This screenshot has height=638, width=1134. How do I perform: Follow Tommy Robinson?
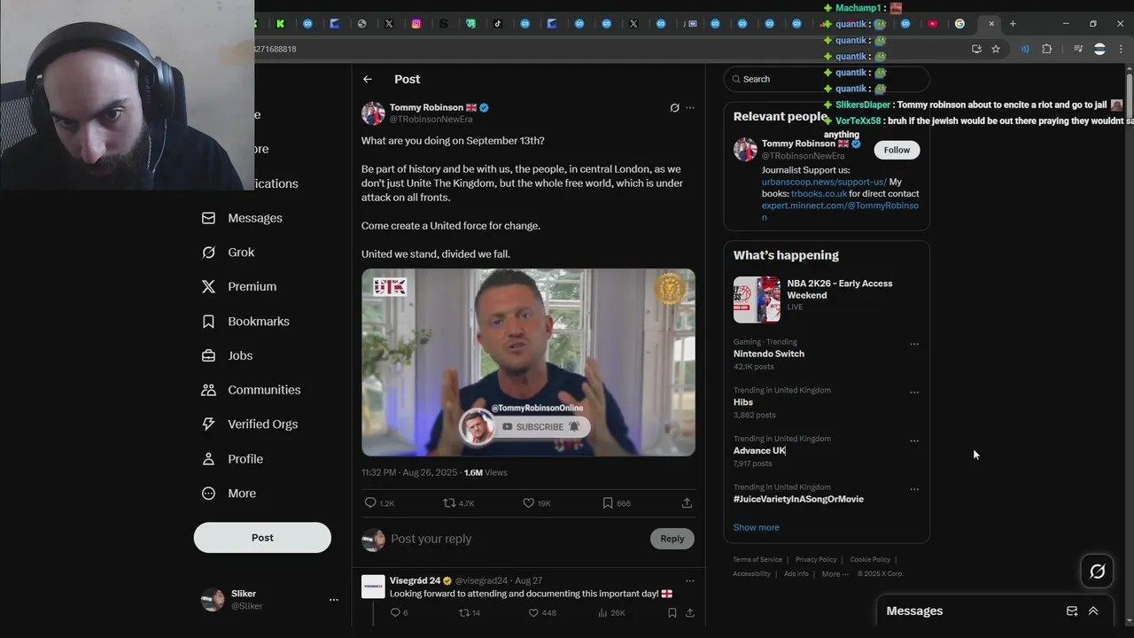point(897,150)
